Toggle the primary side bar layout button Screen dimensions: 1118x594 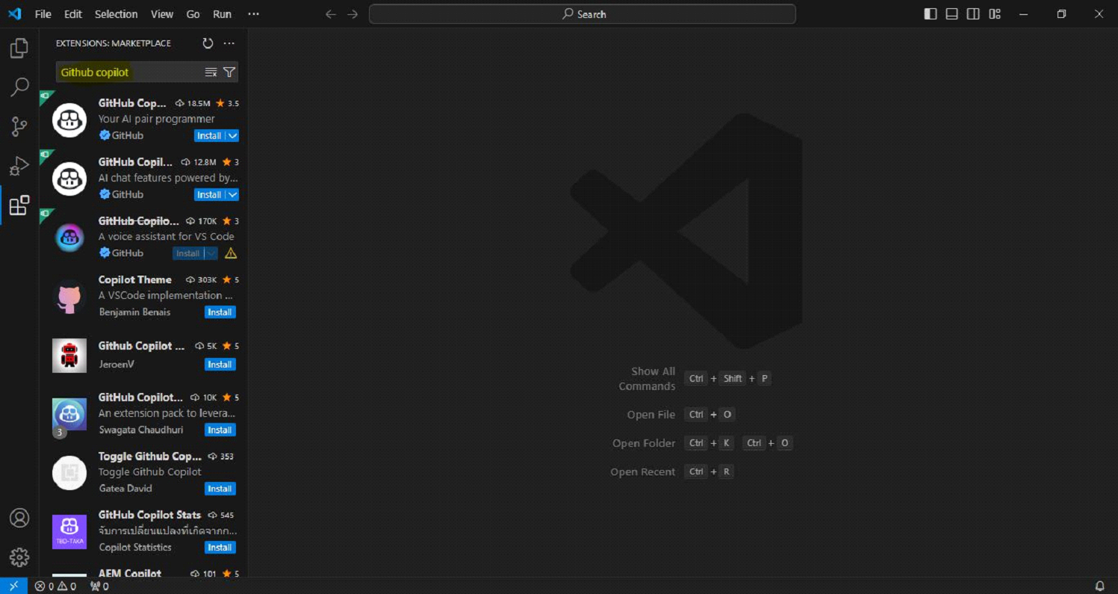click(931, 14)
